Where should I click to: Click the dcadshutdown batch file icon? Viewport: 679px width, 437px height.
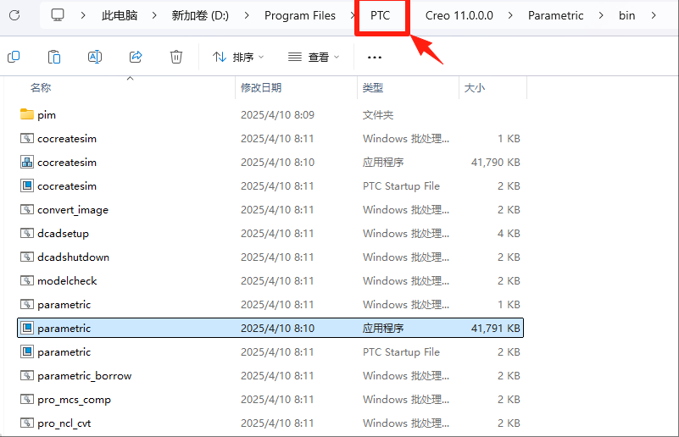[x=27, y=257]
